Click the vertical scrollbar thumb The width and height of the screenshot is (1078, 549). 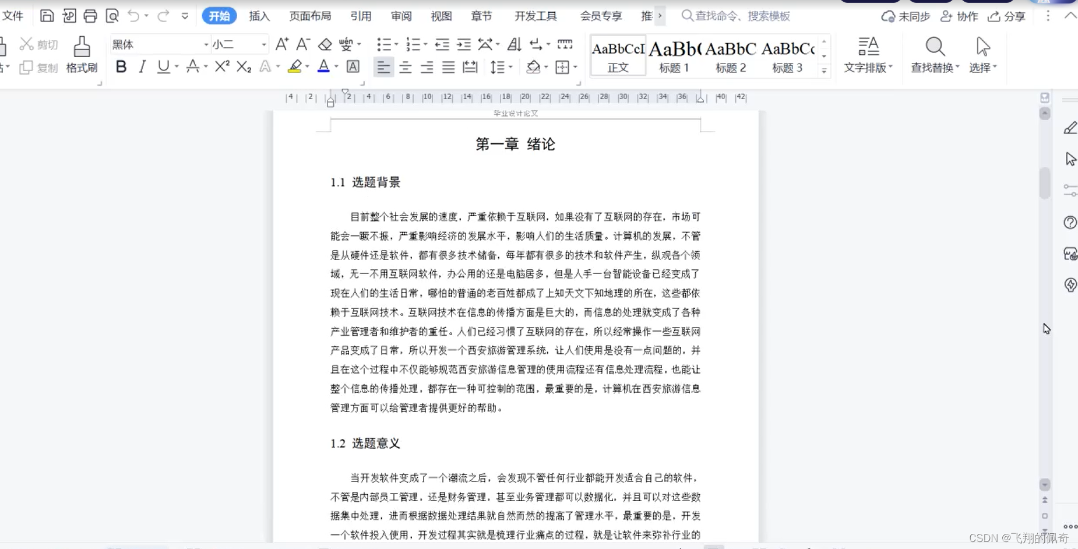[1045, 183]
